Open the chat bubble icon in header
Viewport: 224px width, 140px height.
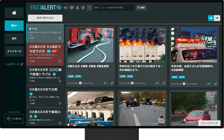click(x=72, y=8)
